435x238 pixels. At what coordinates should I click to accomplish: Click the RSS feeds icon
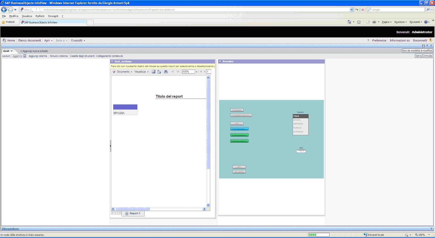[x=359, y=22]
